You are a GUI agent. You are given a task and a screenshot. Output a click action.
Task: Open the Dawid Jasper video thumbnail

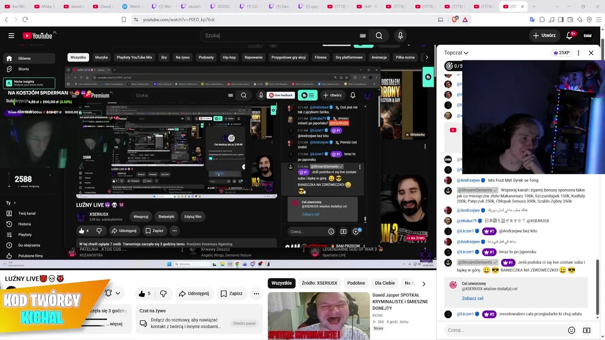(x=319, y=316)
